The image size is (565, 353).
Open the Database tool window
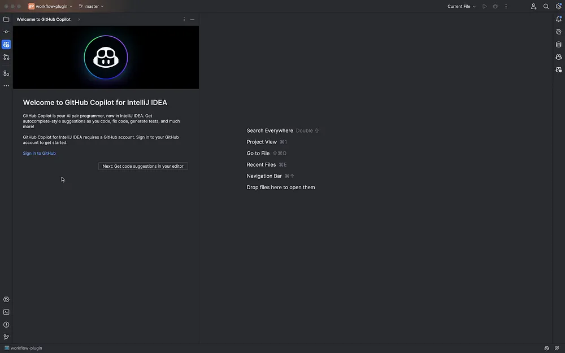tap(559, 44)
